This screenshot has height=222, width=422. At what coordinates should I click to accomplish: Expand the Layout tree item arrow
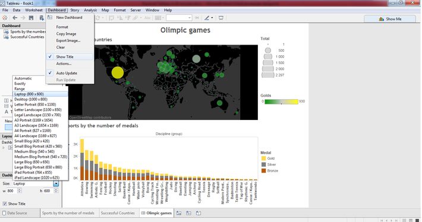click(4, 148)
